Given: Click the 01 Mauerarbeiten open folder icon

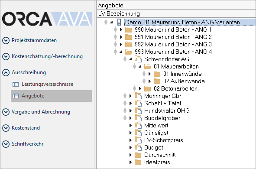Looking at the screenshot, I should pyautogui.click(x=148, y=66).
